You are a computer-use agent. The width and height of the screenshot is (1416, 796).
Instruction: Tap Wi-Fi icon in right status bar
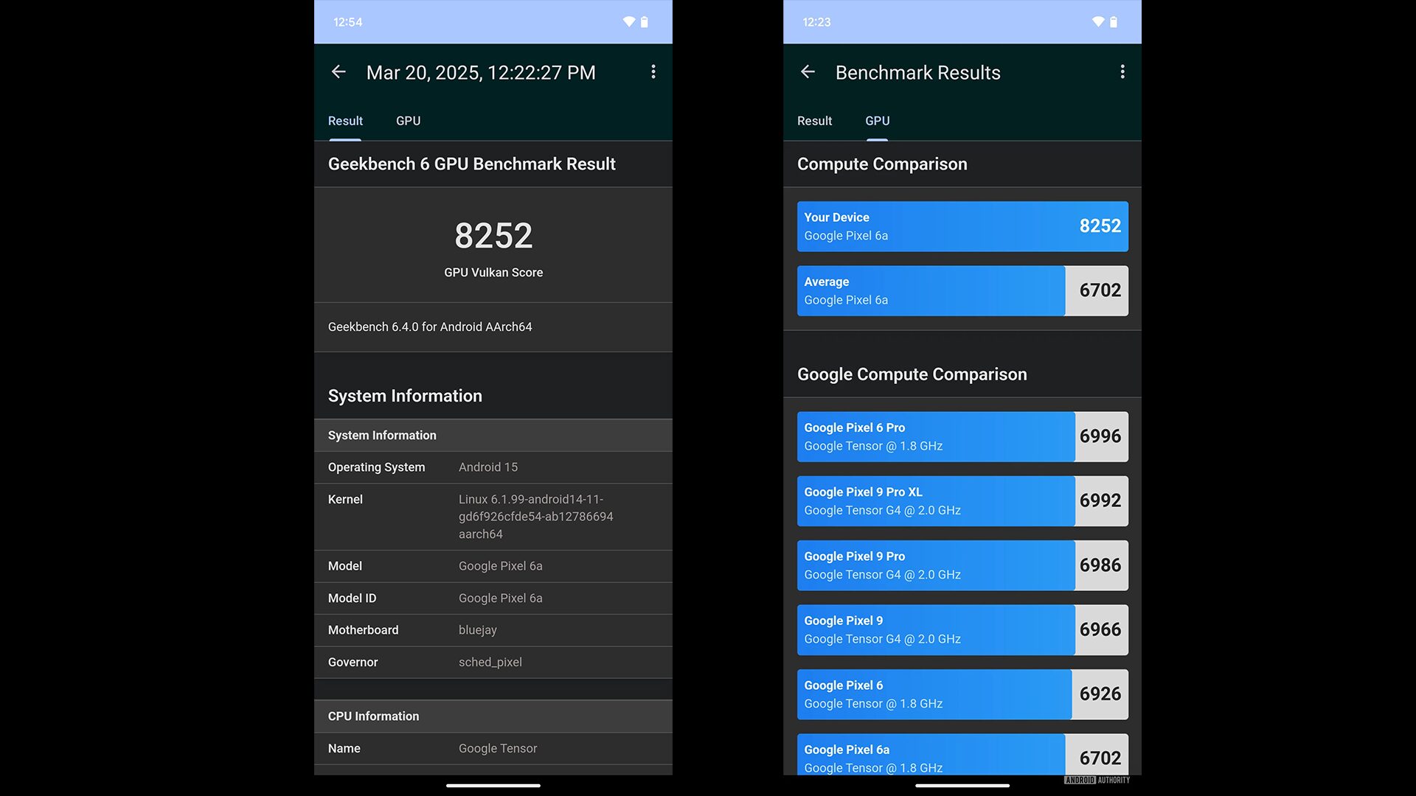pos(1097,22)
